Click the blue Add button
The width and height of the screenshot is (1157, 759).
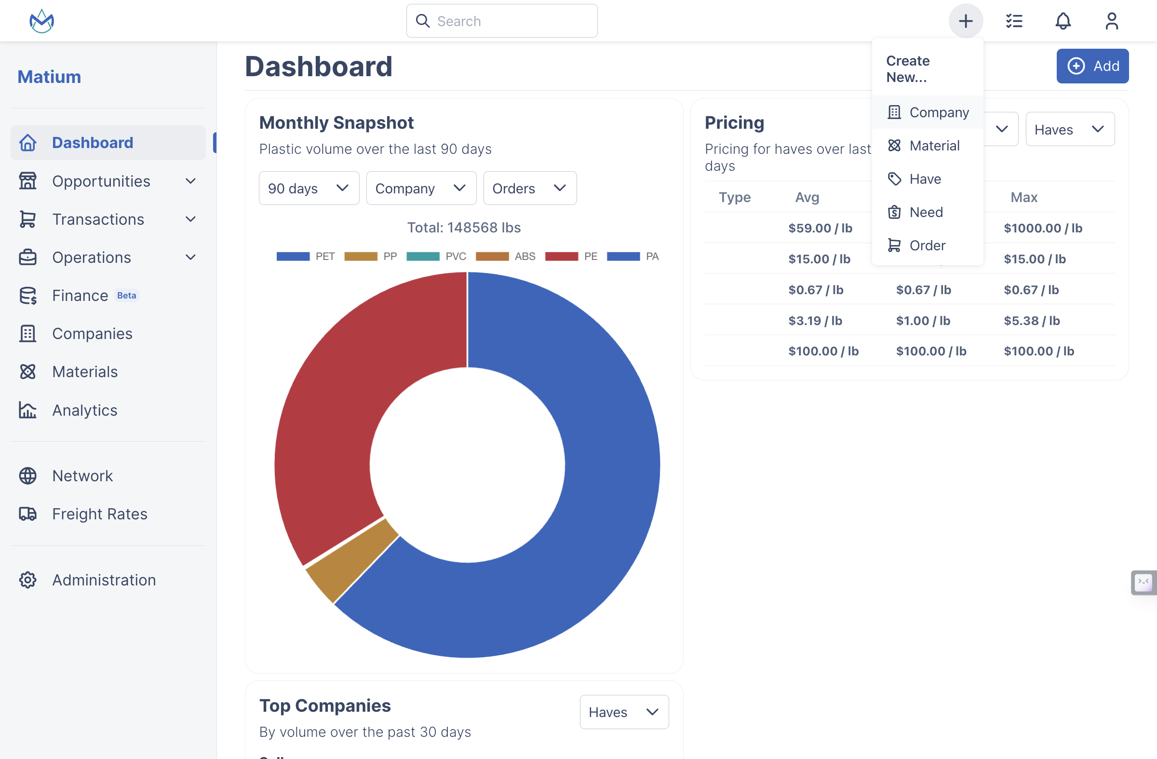1092,66
